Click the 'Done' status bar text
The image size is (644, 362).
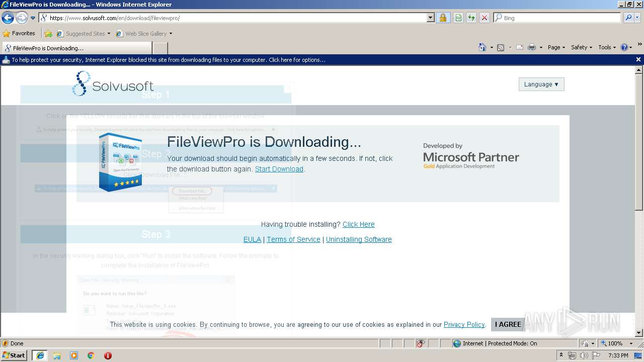coord(17,343)
